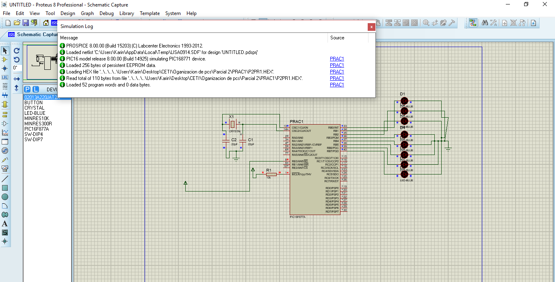Click the P pick devices button

pos(27,89)
